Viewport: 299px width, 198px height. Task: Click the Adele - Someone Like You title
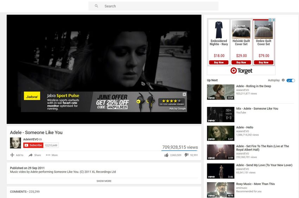coord(36,132)
